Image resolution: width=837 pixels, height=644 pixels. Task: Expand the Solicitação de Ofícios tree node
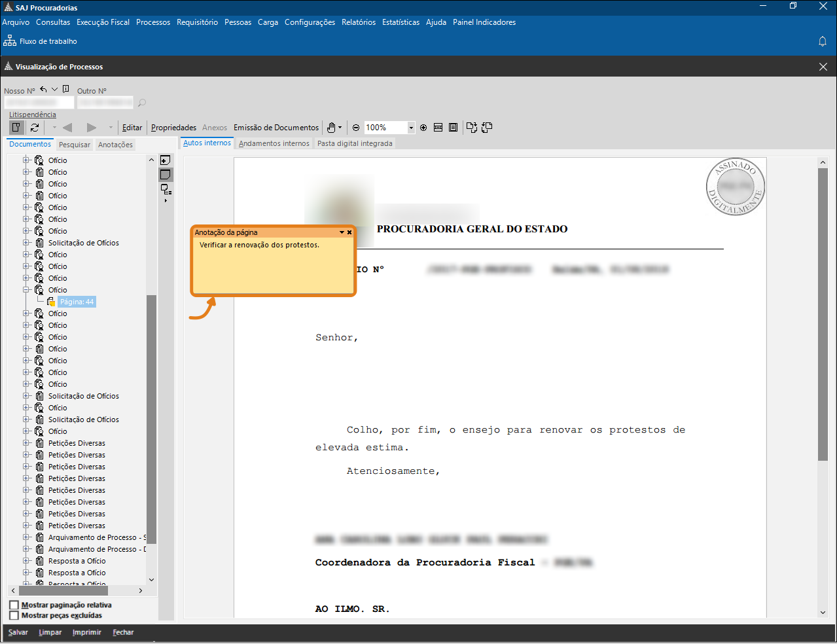[x=27, y=243]
